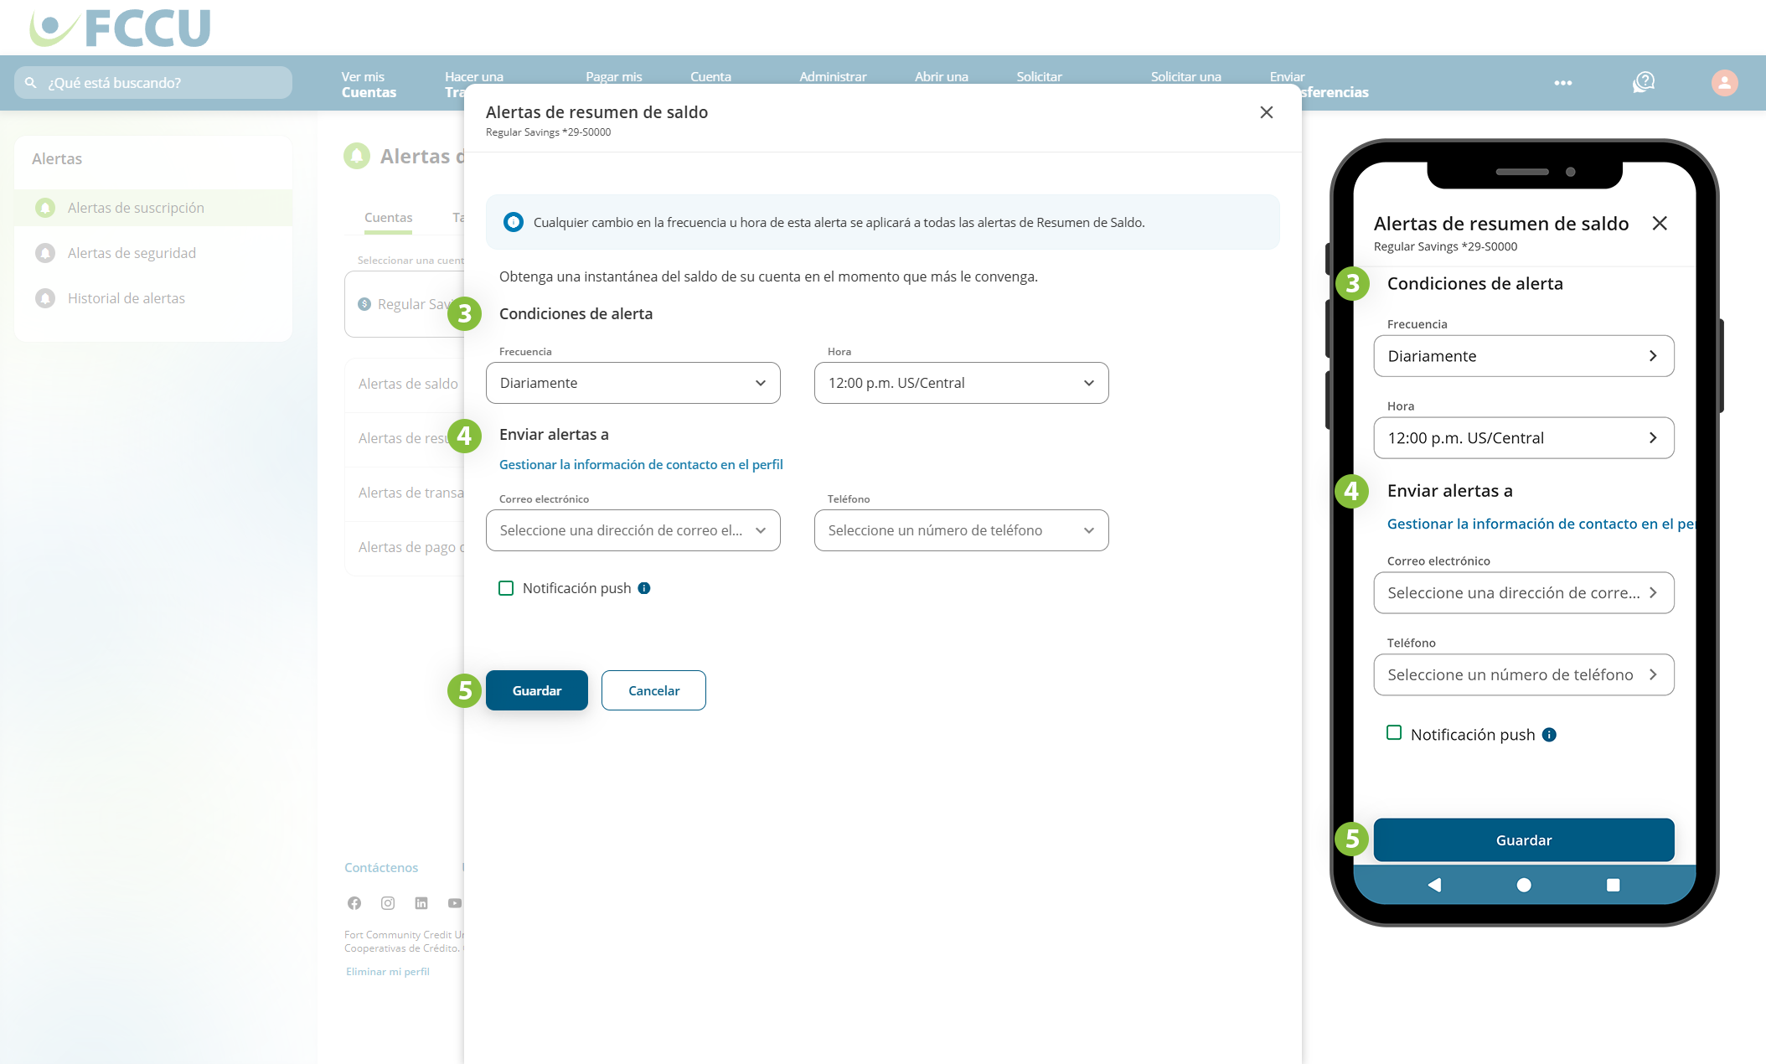Screen dimensions: 1766x1064
Task: Expand the Frecuencia Diariamente dropdown
Action: coord(633,383)
